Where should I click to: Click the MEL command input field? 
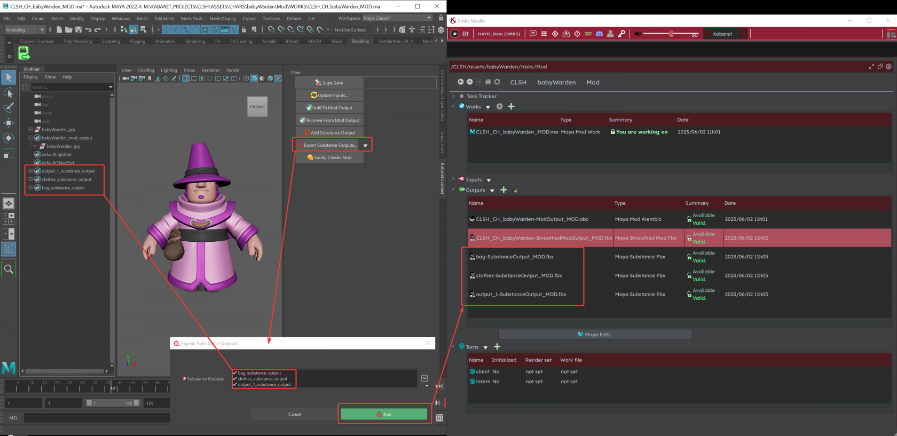[x=97, y=418]
